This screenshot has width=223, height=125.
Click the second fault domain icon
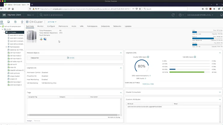coord(45,39)
